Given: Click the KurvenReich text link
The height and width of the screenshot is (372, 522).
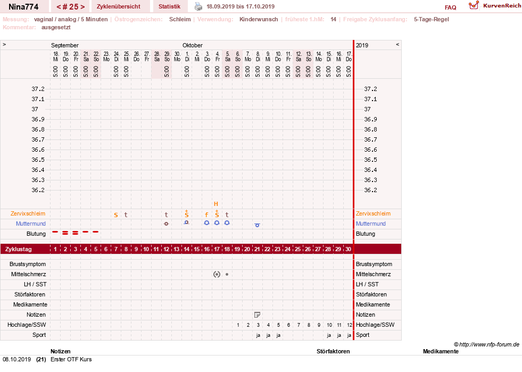Looking at the screenshot, I should [x=502, y=6].
